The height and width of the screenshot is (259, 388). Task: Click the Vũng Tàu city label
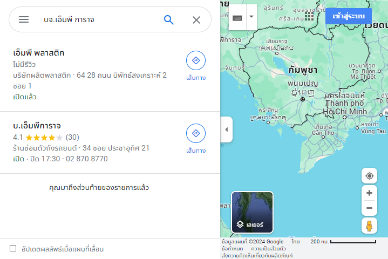pos(373,131)
